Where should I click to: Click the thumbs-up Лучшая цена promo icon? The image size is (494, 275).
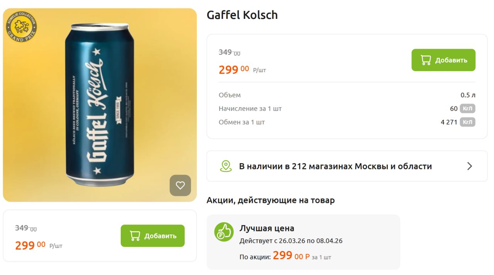coord(224,232)
